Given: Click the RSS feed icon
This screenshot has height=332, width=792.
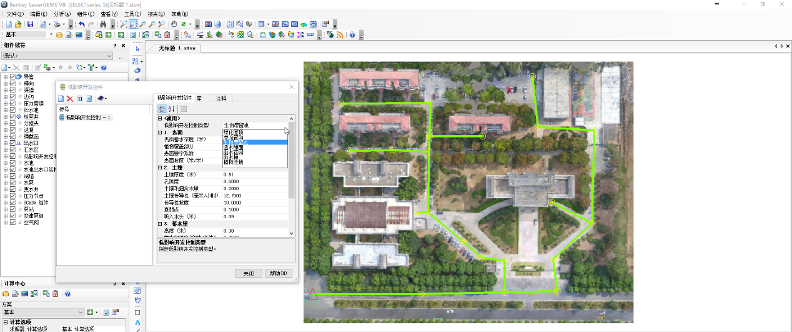Looking at the screenshot, I should click(340, 35).
